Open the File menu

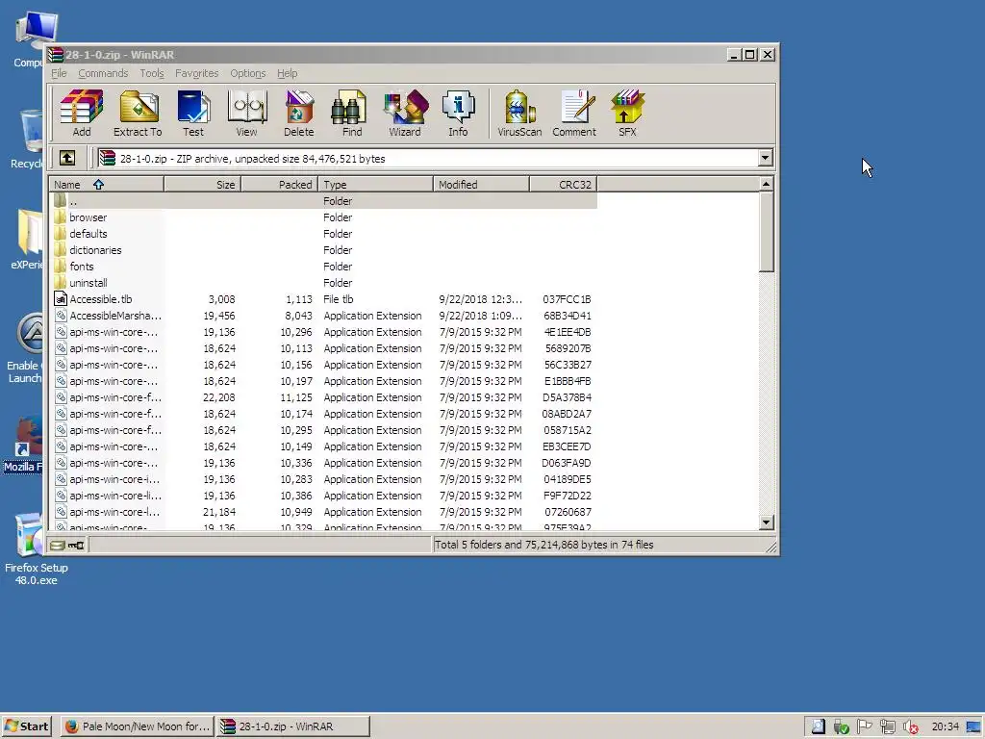[59, 73]
